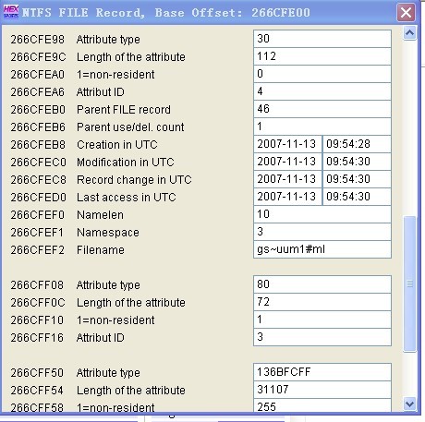Screen dimensions: 425x422
Task: Select the Creation in UTC time field 09:54:28
Action: [x=357, y=144]
